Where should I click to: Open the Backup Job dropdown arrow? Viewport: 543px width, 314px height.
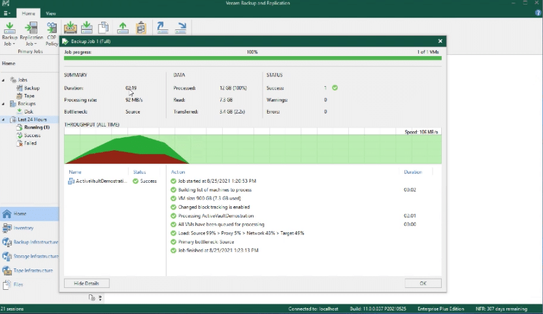pos(14,44)
